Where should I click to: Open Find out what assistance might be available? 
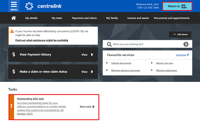coord(42,40)
